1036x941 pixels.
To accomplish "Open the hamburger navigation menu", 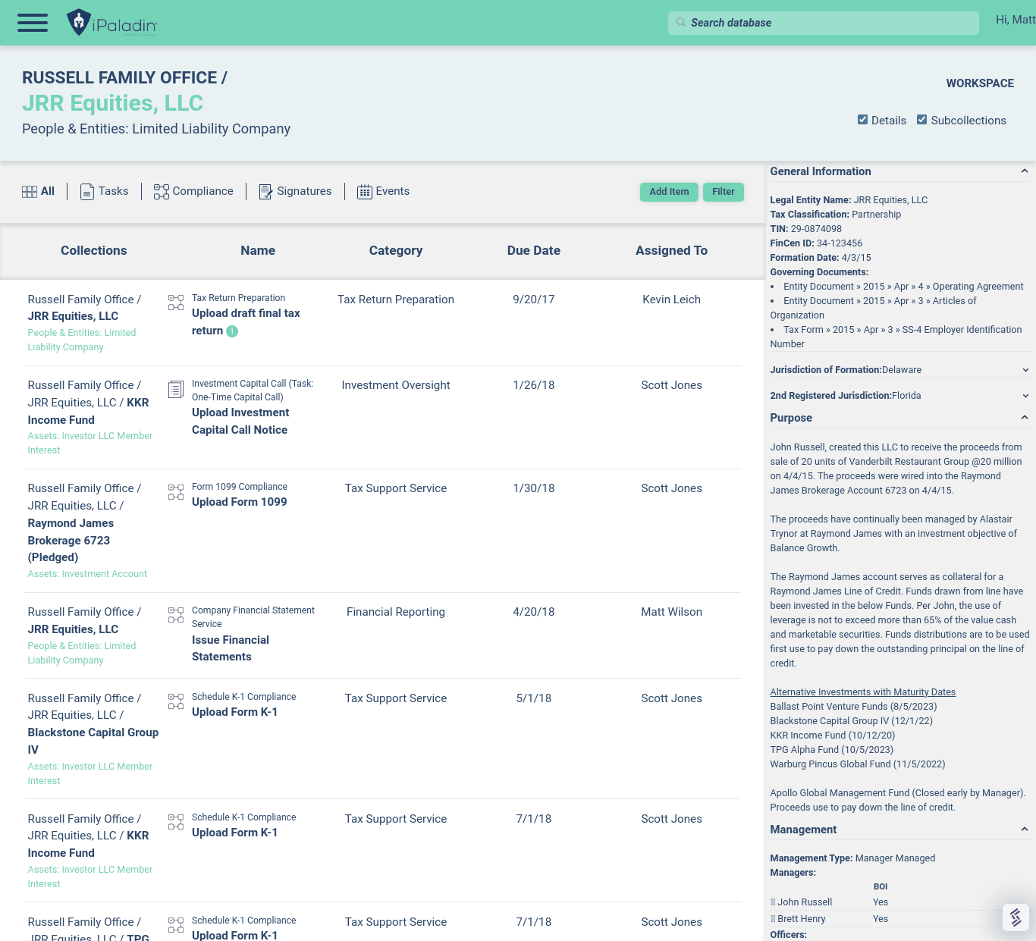I will point(33,23).
